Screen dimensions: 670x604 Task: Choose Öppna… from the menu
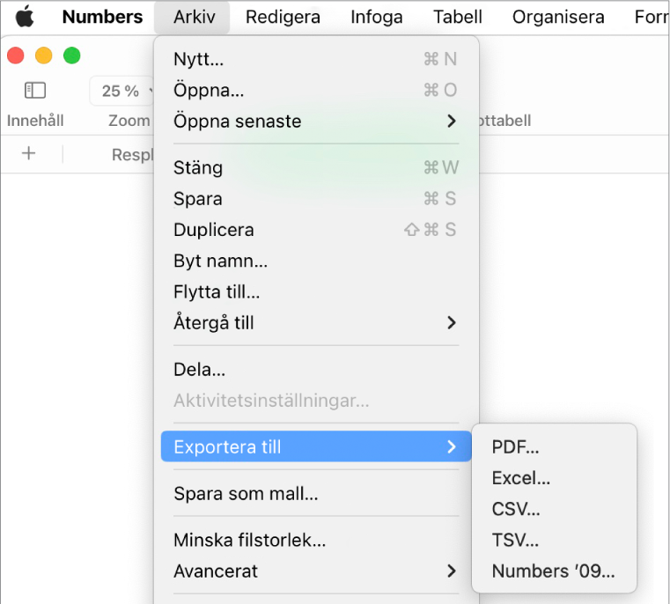(316, 90)
